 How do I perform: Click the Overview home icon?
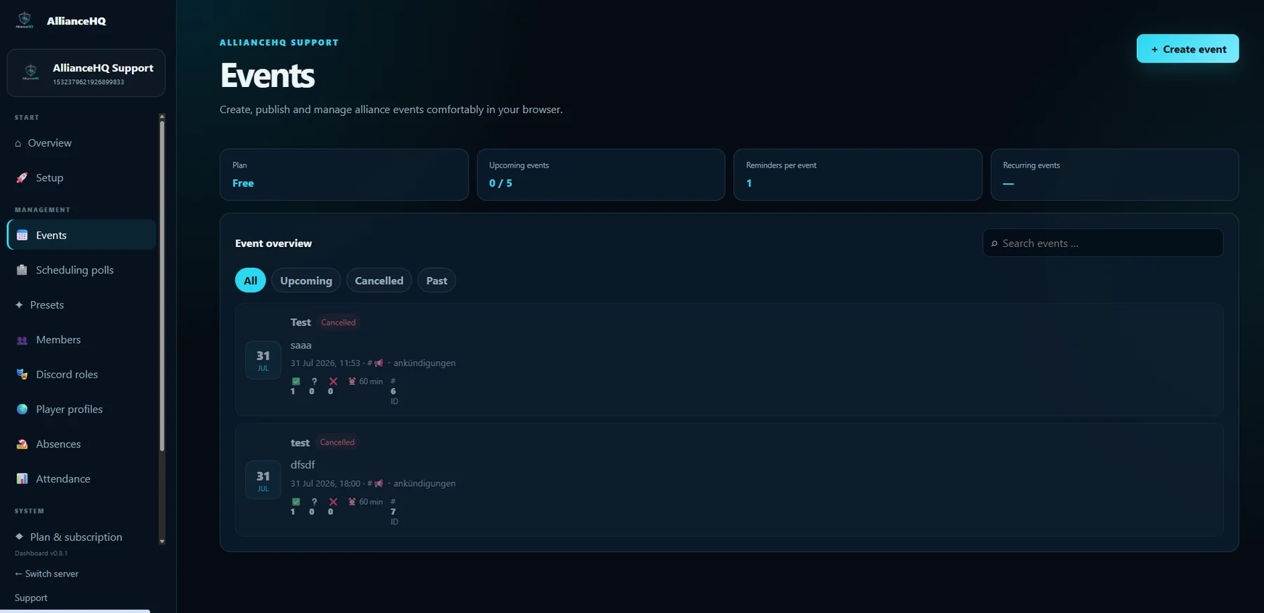point(18,144)
